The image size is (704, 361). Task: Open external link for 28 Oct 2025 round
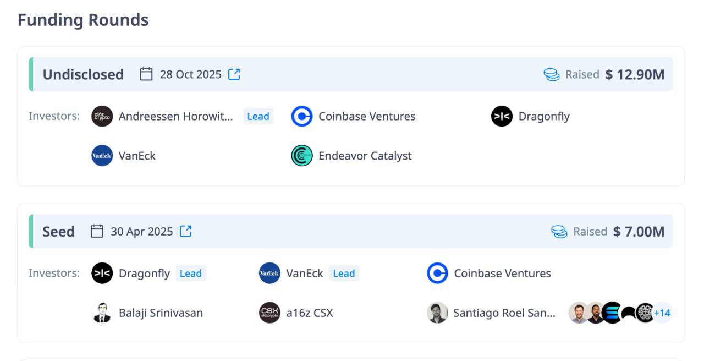pos(234,74)
